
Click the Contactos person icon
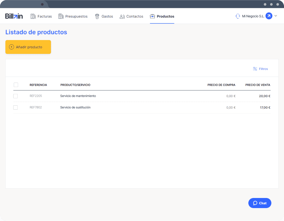click(x=122, y=16)
